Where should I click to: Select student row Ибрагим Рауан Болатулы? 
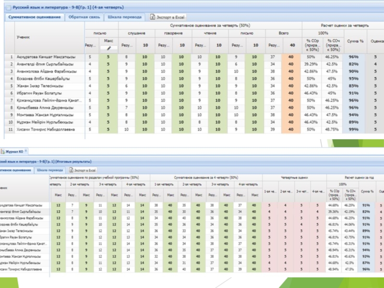[43, 93]
